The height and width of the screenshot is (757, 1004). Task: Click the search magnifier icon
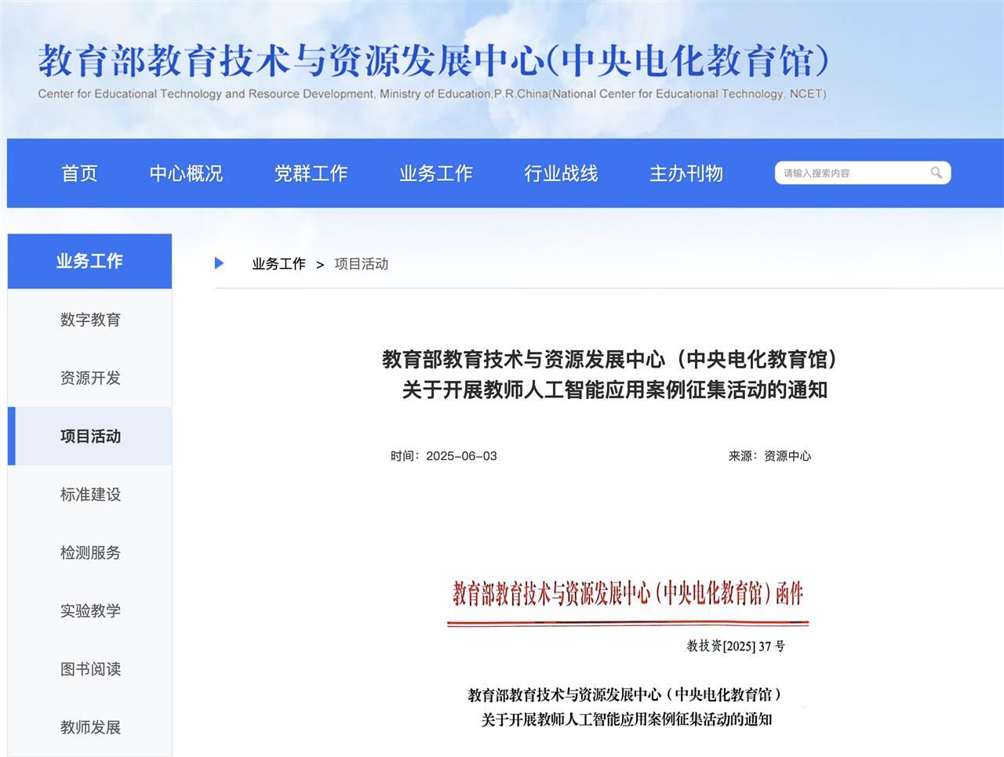(936, 173)
